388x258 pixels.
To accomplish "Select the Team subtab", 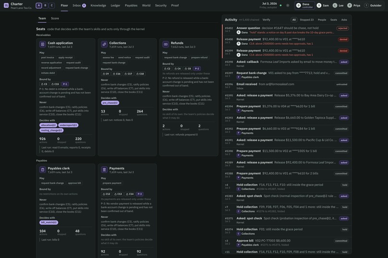I will (42, 18).
